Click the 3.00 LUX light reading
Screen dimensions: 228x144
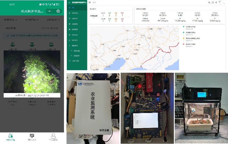pos(145,21)
